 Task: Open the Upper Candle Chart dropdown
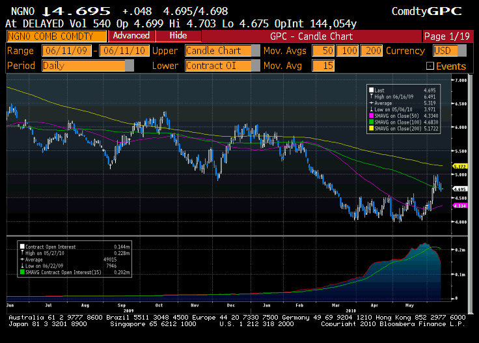click(219, 51)
